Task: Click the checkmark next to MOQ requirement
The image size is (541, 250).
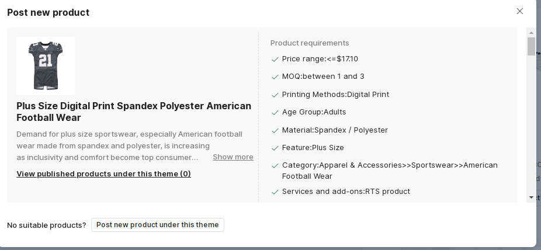Action: (275, 77)
